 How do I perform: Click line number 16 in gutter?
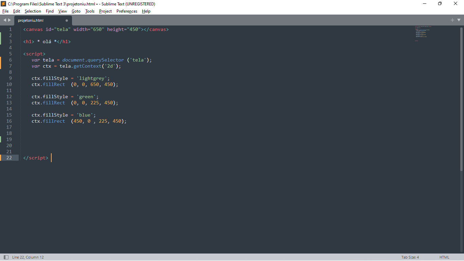tap(9, 121)
